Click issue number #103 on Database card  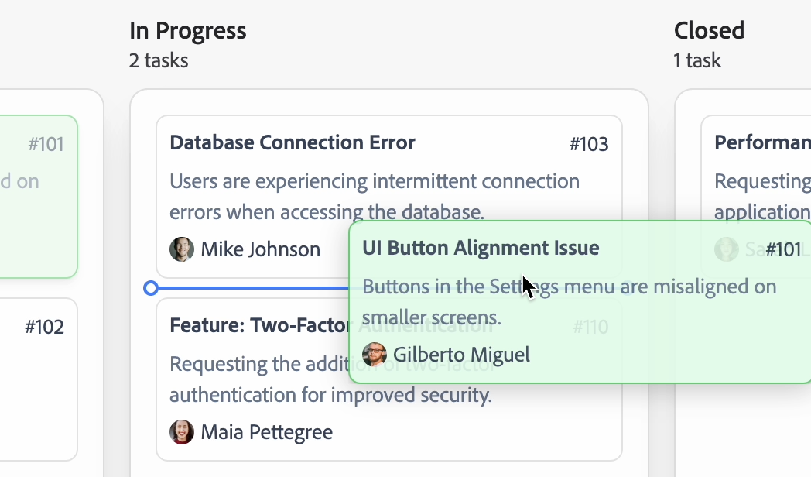click(x=589, y=144)
